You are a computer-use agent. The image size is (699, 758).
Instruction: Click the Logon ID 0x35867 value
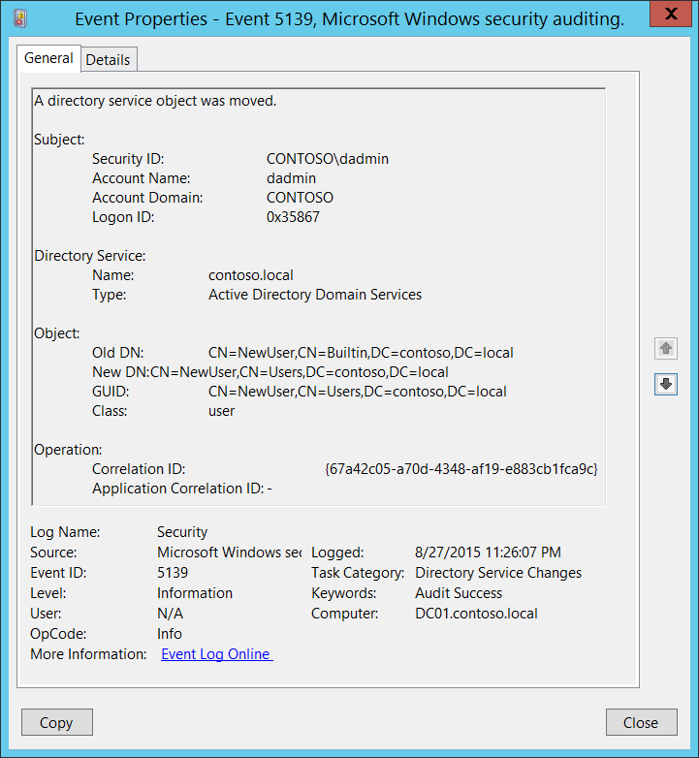tap(293, 217)
